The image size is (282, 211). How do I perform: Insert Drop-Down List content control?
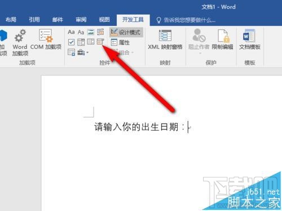[91, 42]
